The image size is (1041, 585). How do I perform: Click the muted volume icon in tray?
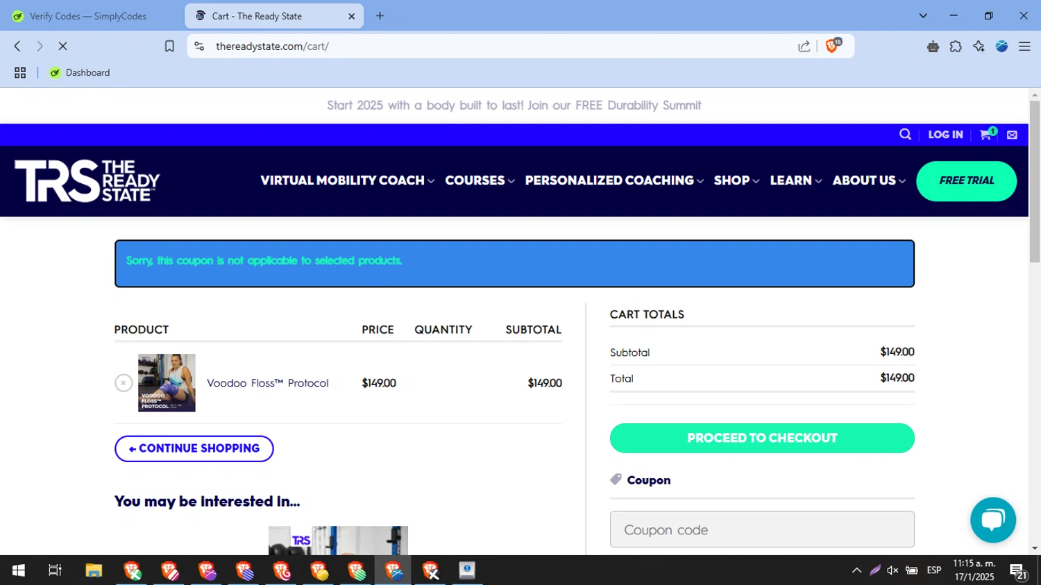pyautogui.click(x=892, y=570)
